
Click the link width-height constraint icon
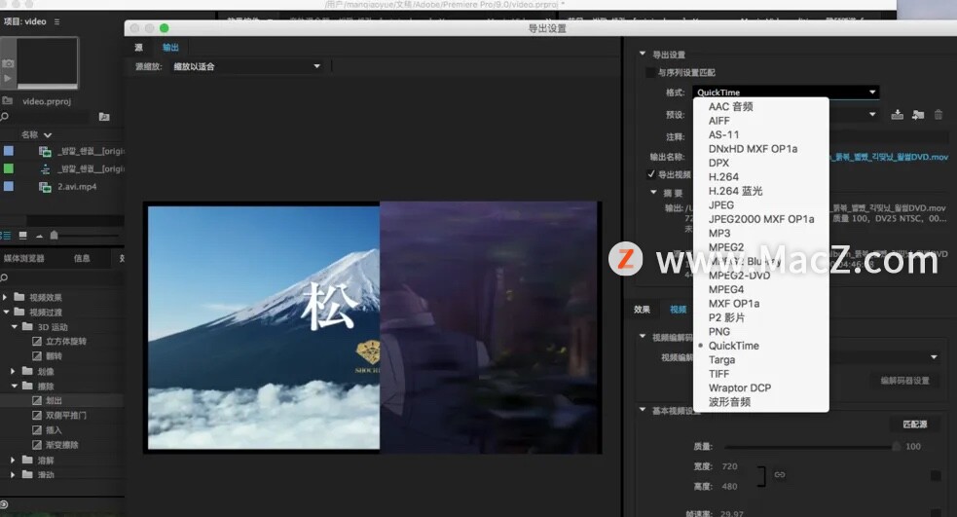780,474
